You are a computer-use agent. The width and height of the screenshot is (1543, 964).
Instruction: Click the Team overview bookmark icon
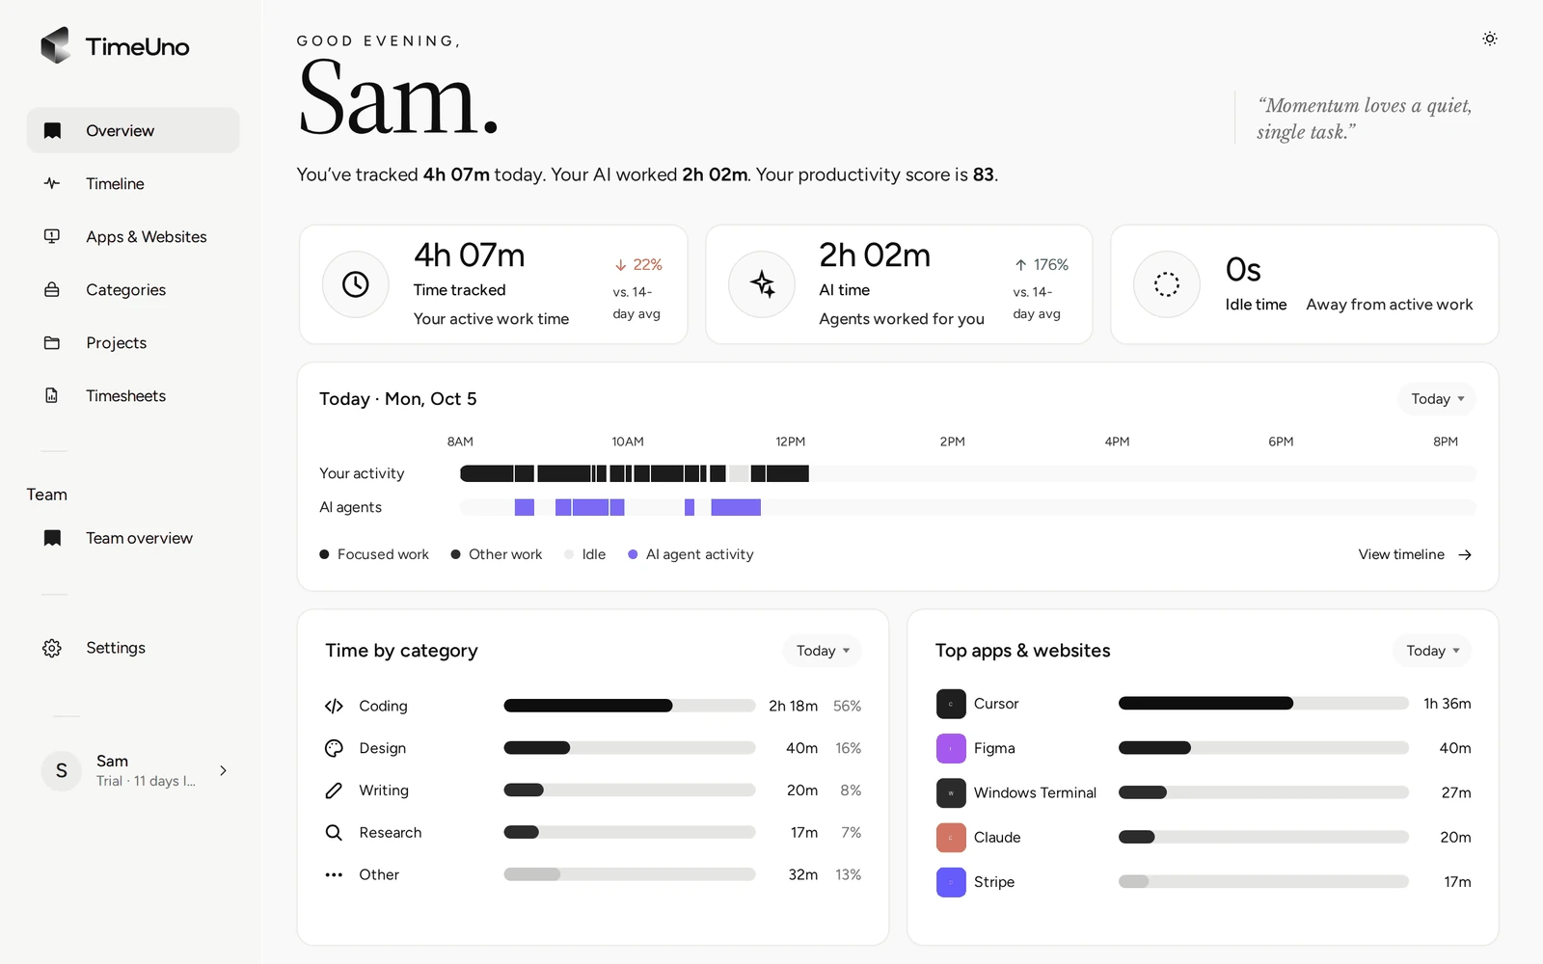[x=52, y=538]
